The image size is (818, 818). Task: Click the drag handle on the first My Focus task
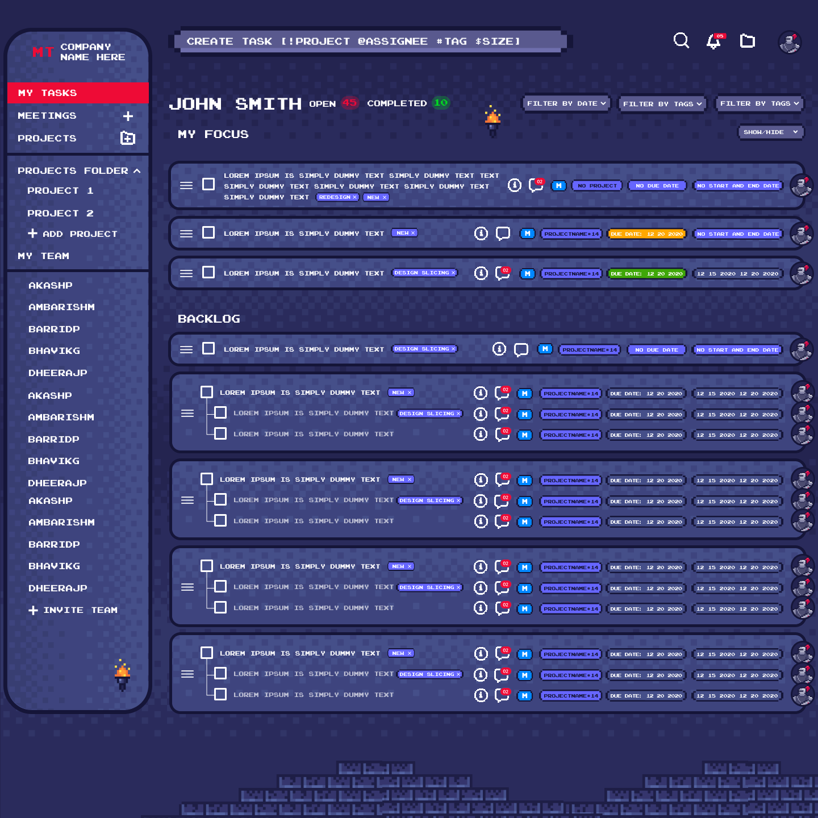(x=186, y=185)
